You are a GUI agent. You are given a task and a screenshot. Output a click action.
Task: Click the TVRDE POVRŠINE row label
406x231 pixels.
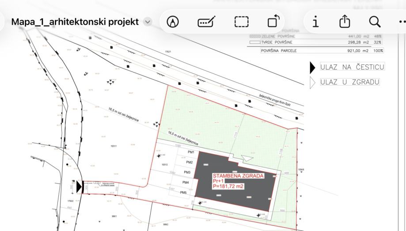point(277,42)
